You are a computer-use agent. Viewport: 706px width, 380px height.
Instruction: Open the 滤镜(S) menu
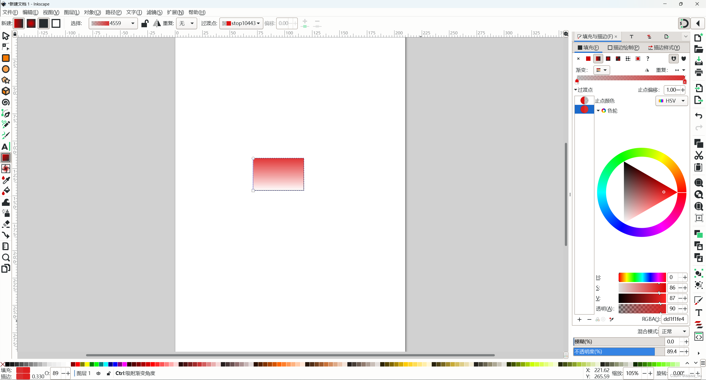pyautogui.click(x=154, y=12)
